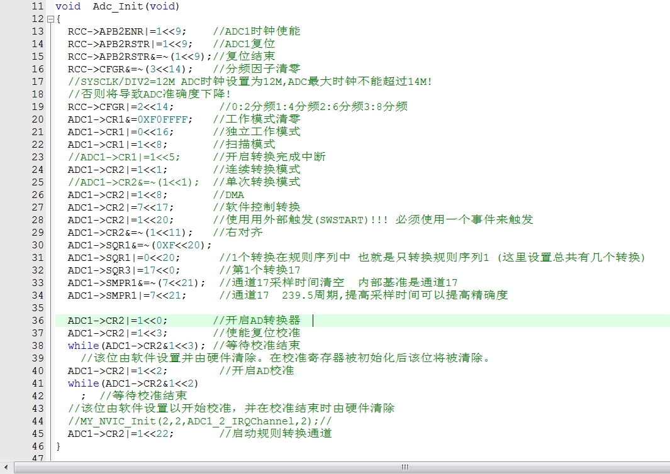The width and height of the screenshot is (670, 474).
Task: Click the highlighted line 'ADC1->CR2|=1<<0;'
Action: click(x=118, y=321)
